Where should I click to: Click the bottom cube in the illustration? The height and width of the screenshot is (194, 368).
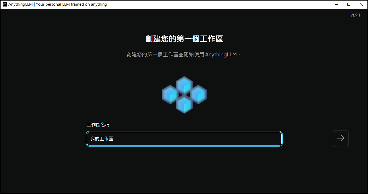point(184,104)
